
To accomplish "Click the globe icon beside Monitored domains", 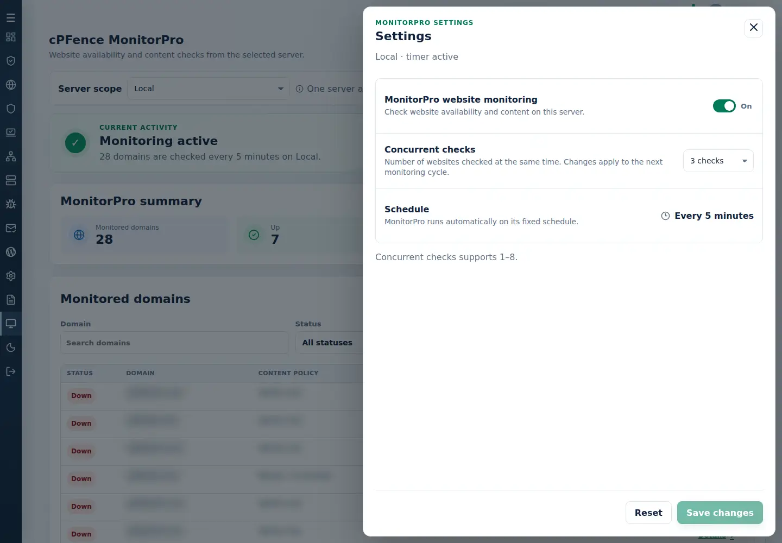I will 79,235.
